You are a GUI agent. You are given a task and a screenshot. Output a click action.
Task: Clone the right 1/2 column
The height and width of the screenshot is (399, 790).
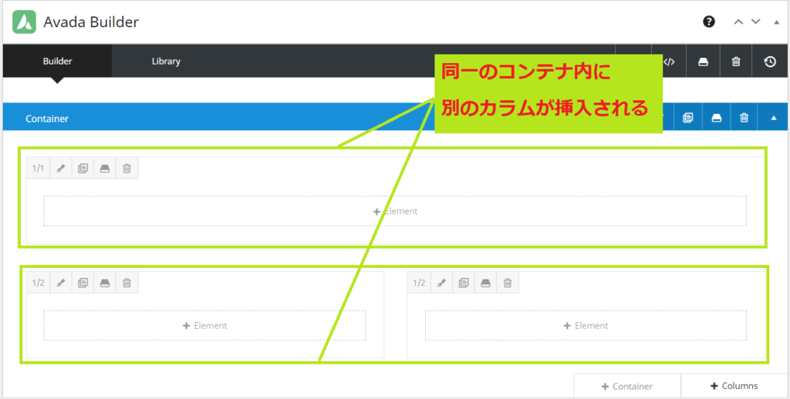(464, 283)
